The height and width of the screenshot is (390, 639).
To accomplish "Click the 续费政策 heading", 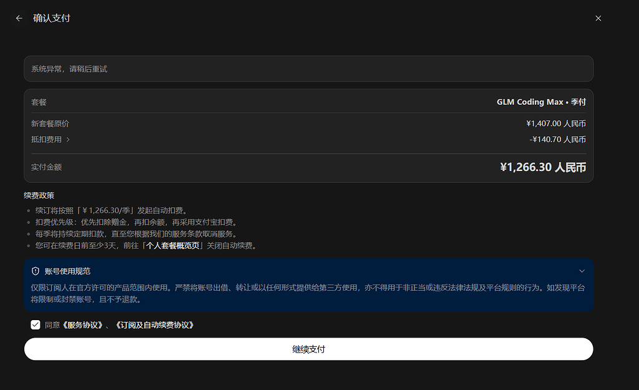I will coord(39,195).
